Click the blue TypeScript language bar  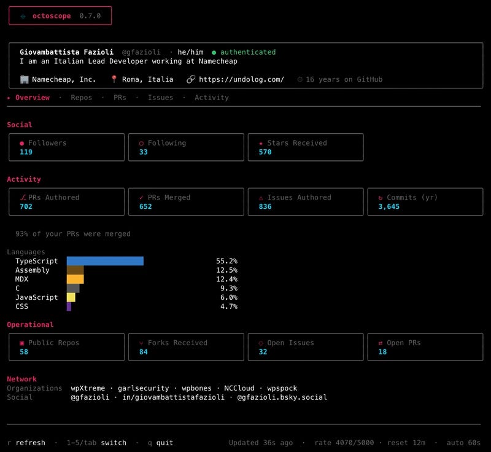(105, 261)
